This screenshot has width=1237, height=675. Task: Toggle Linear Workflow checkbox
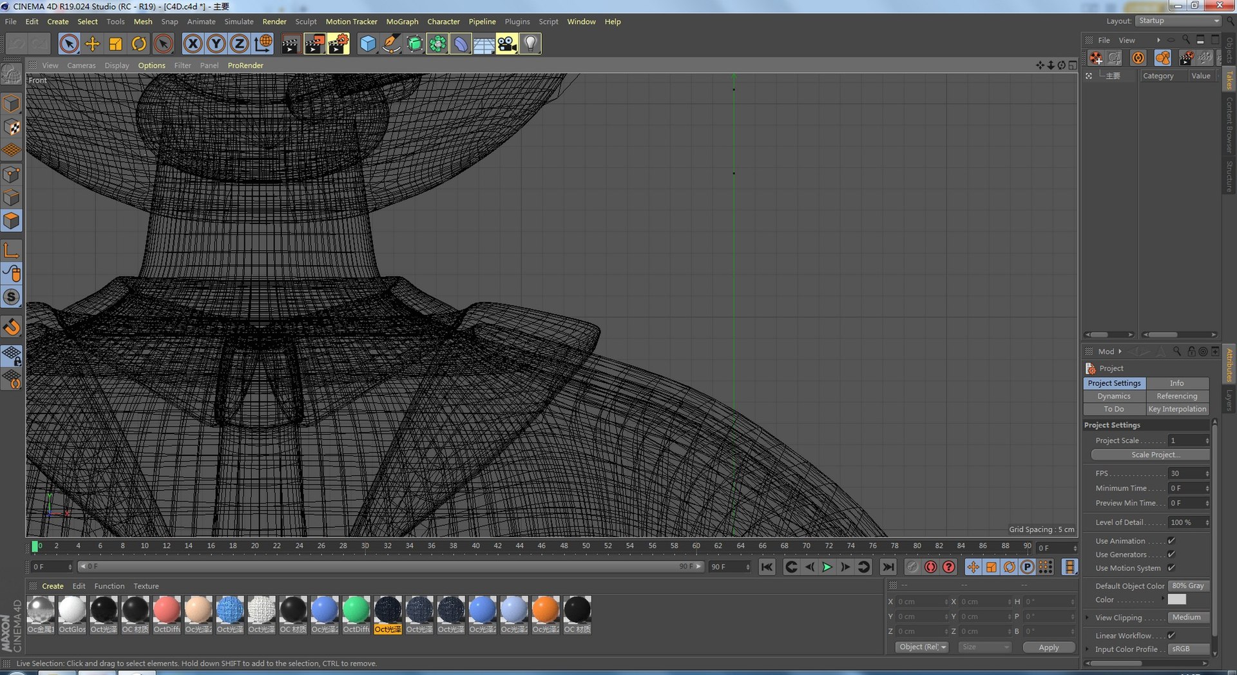1171,636
